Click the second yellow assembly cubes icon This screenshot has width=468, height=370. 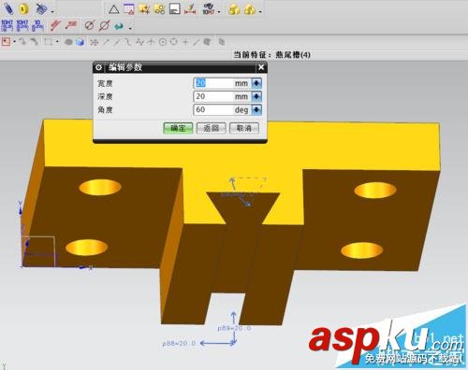tap(250, 9)
